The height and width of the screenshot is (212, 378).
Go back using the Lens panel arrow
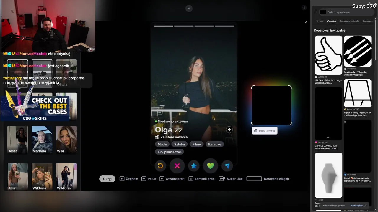click(315, 12)
